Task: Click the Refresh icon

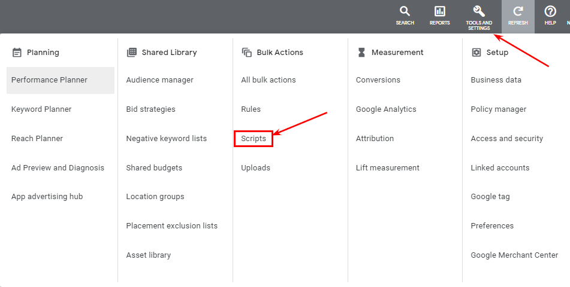Action: point(518,11)
